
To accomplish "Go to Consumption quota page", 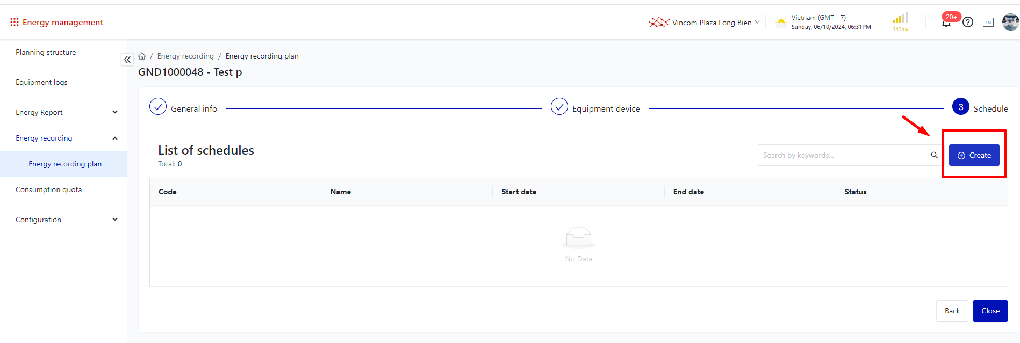I will 48,189.
